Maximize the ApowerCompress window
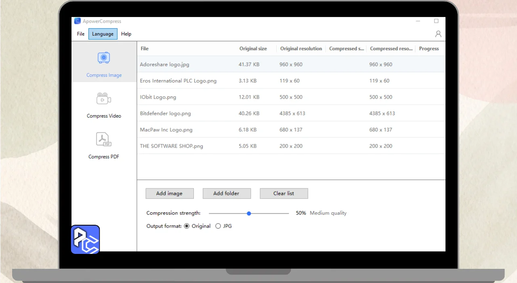This screenshot has height=283, width=517. (x=436, y=21)
